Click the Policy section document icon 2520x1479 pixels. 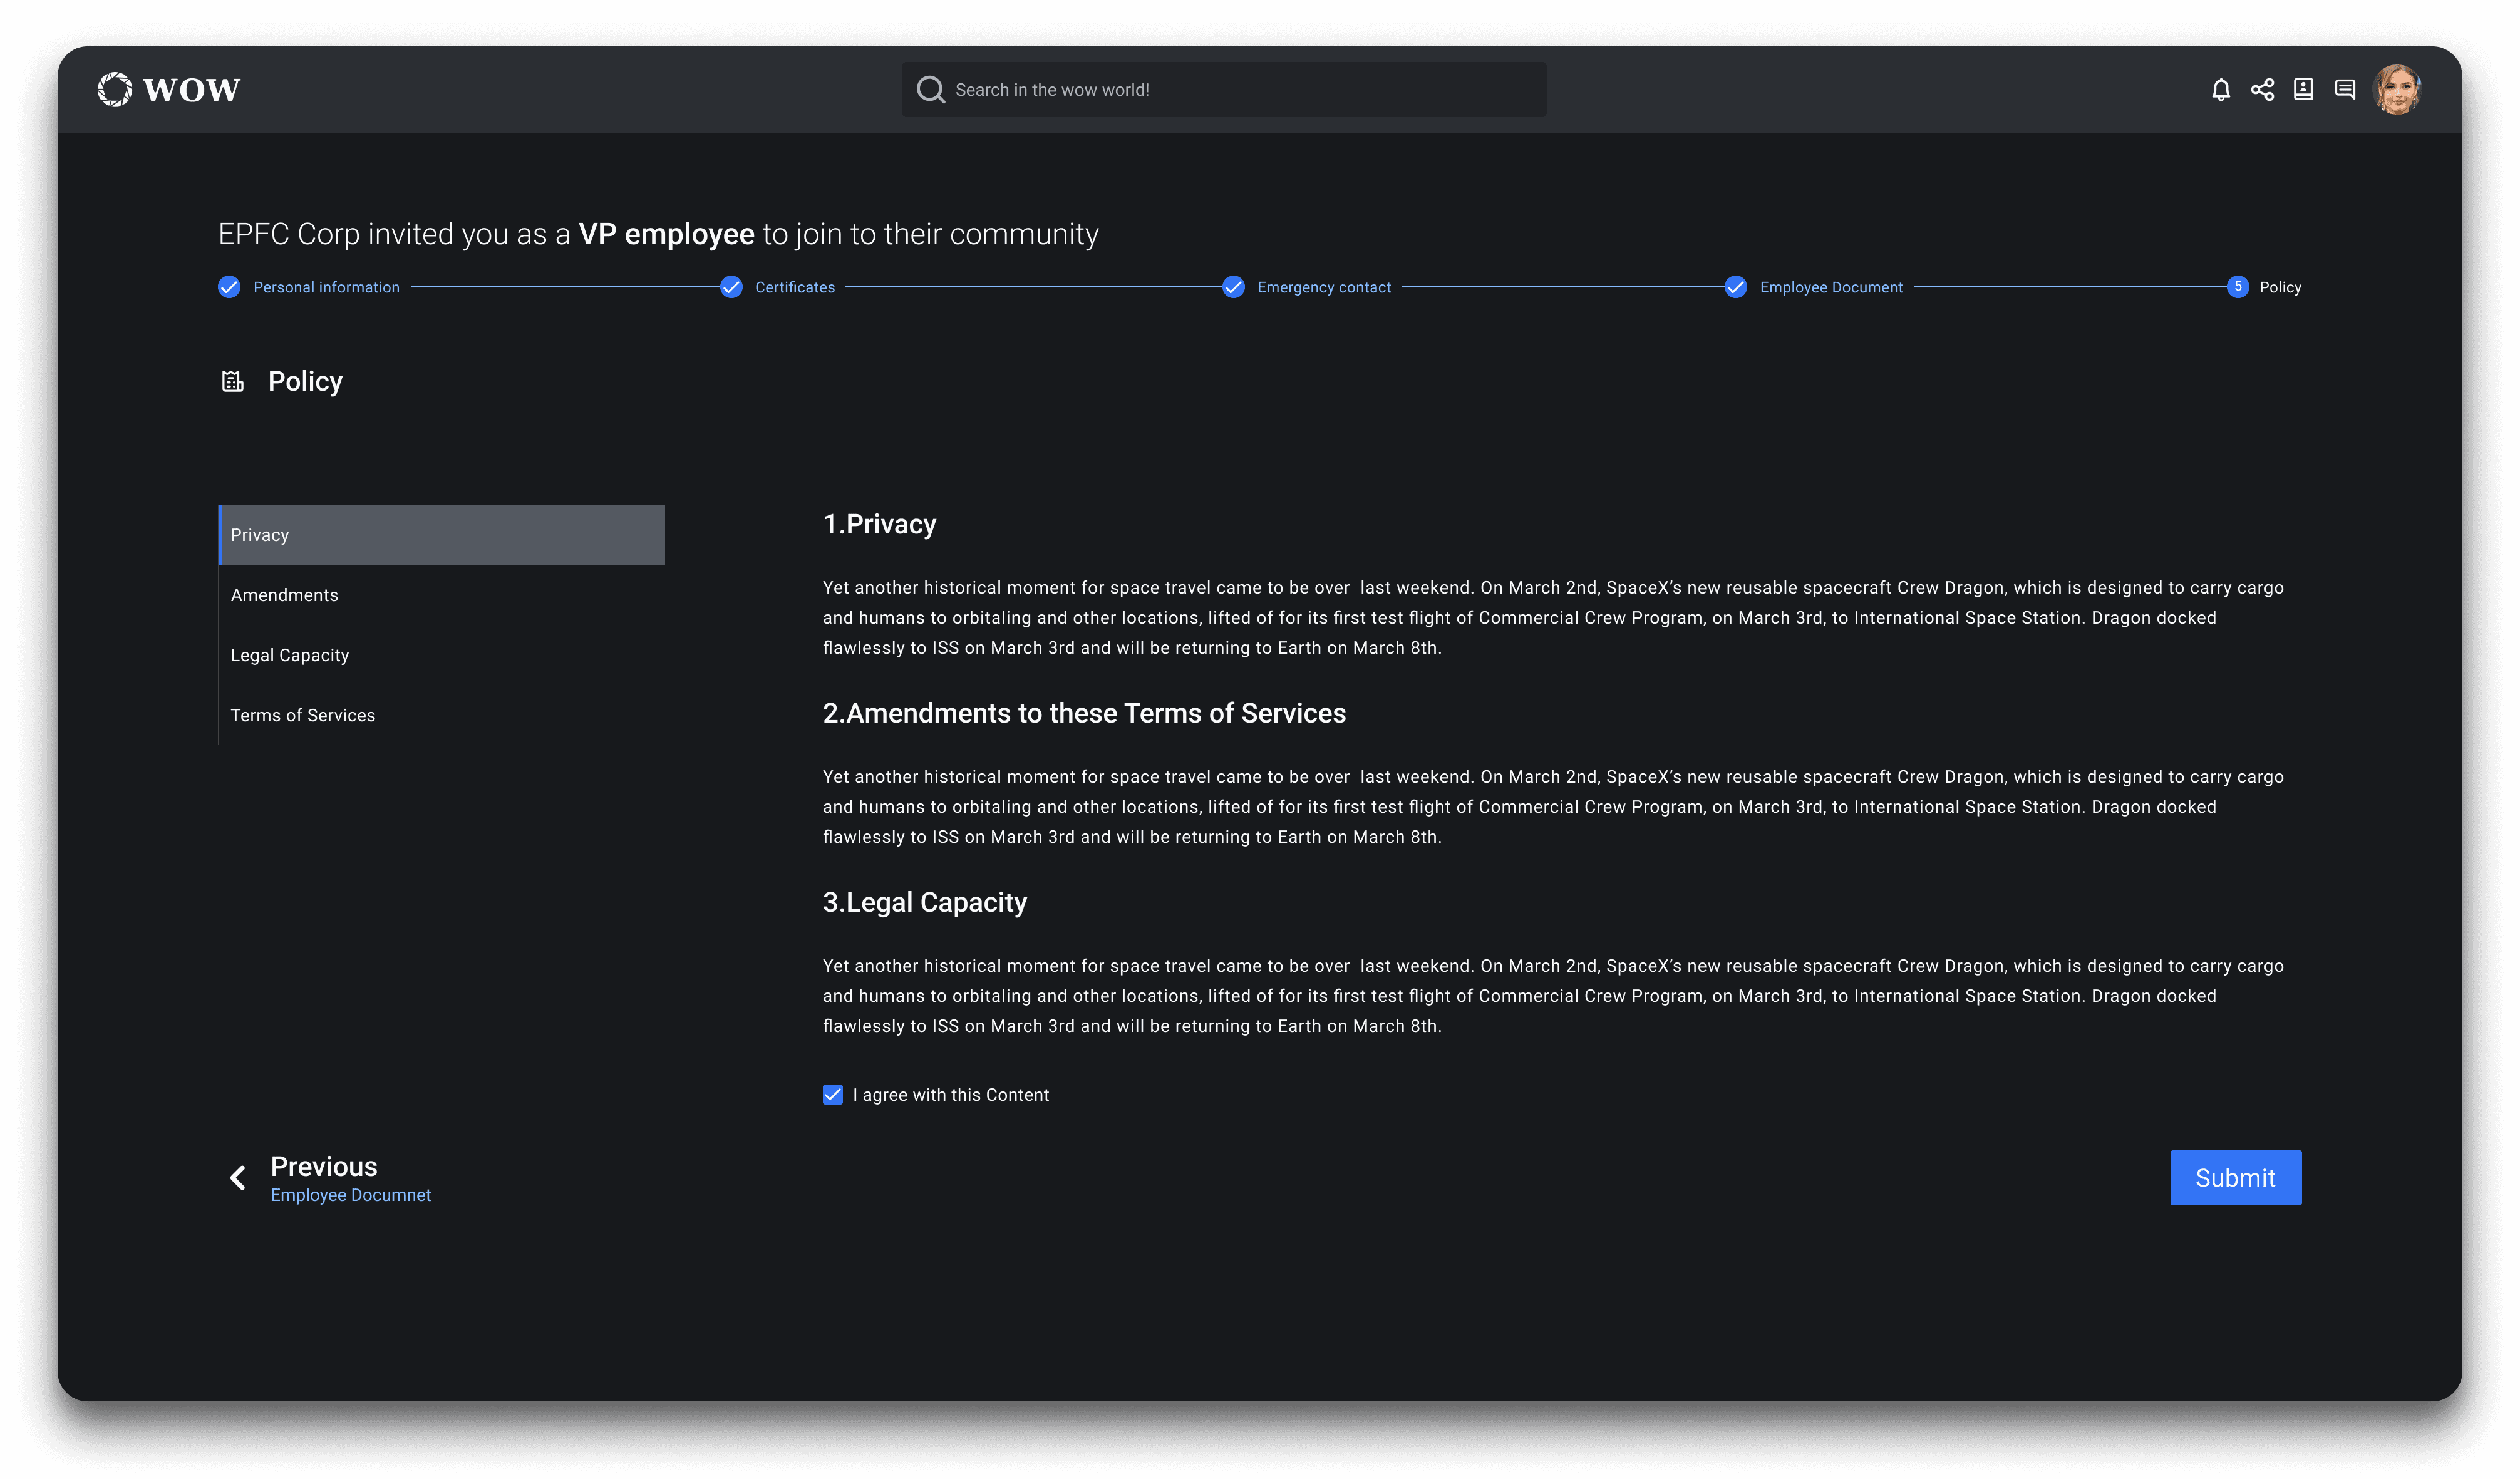coord(232,381)
